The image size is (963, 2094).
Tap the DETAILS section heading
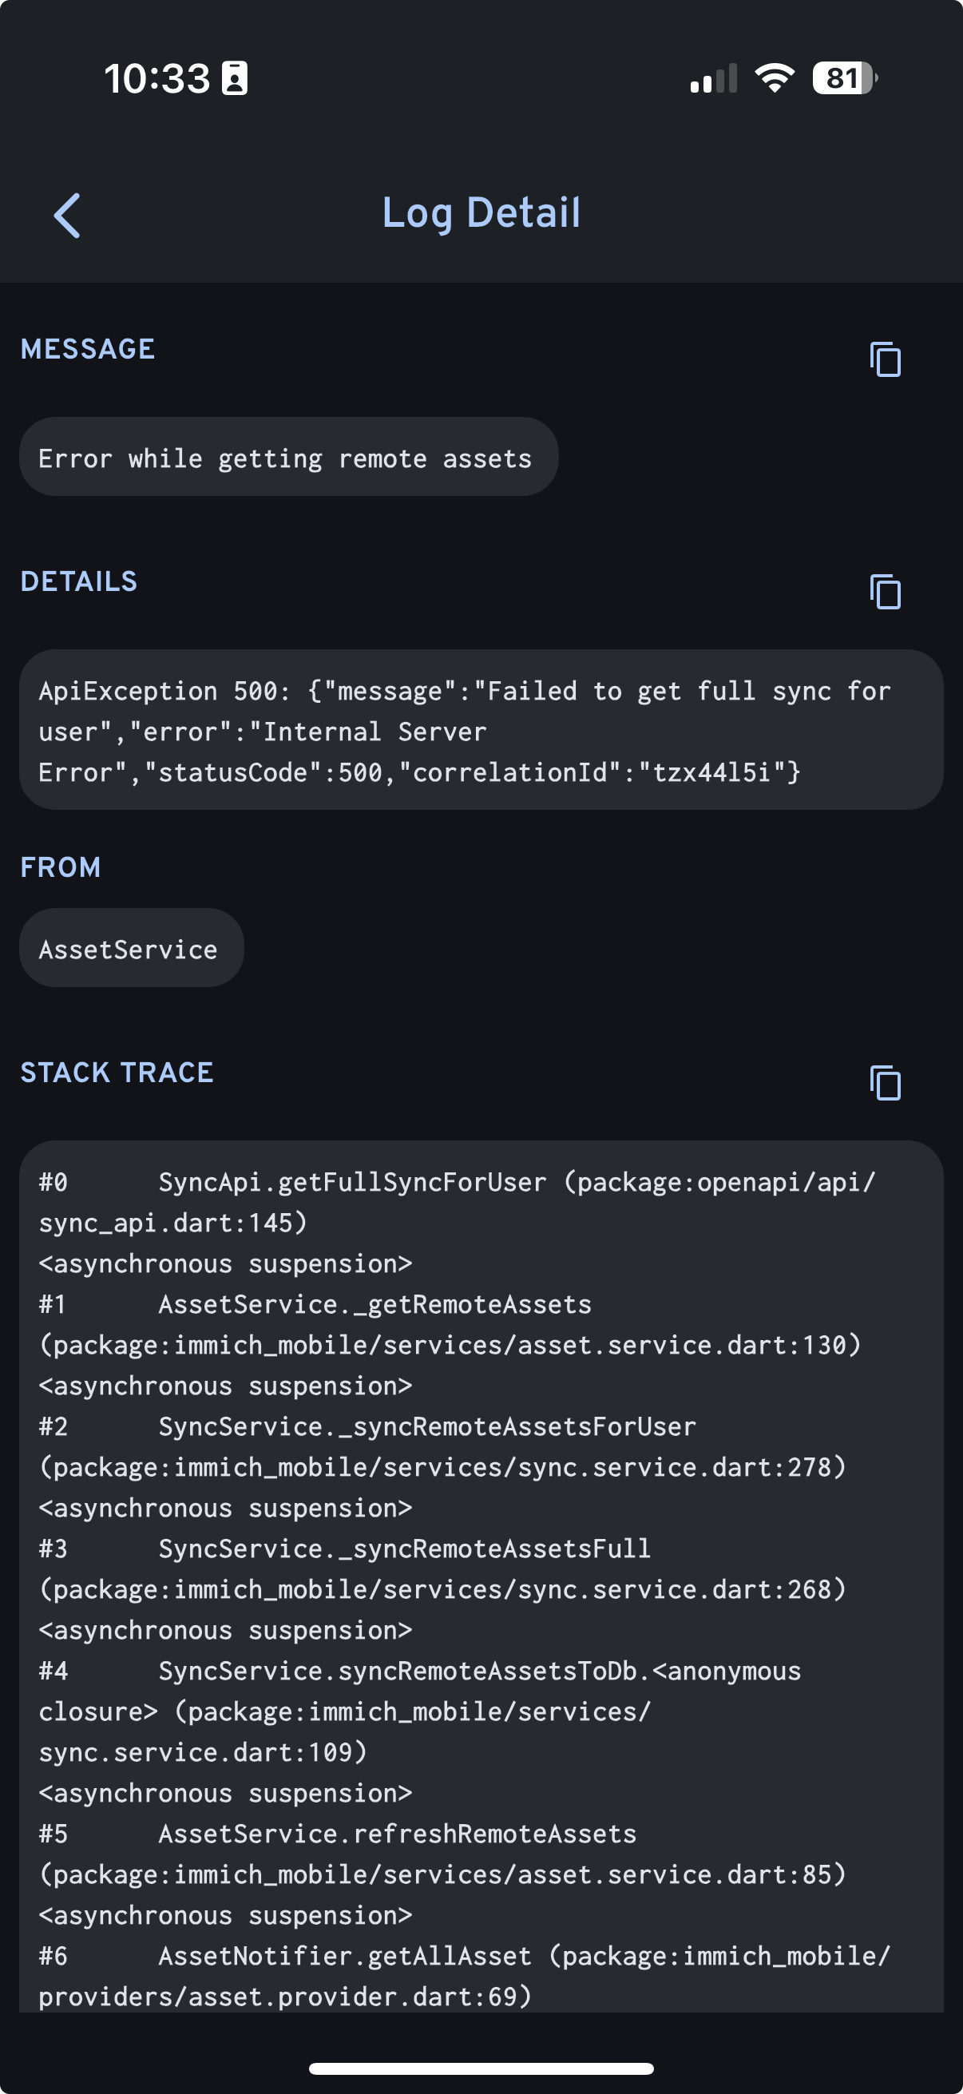[x=79, y=581]
